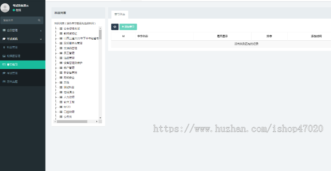The height and width of the screenshot is (171, 331).
Task: Focus the 搜索菜单 search input field
Action: coord(19,20)
